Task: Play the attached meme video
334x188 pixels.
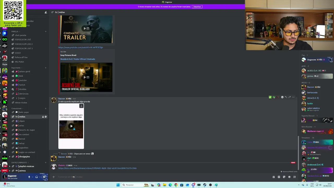Action: (71, 126)
